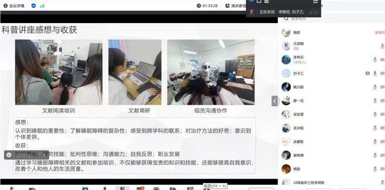The image size is (385, 190).
Task: Click the search magnifier in the members panel
Action: click(286, 18)
